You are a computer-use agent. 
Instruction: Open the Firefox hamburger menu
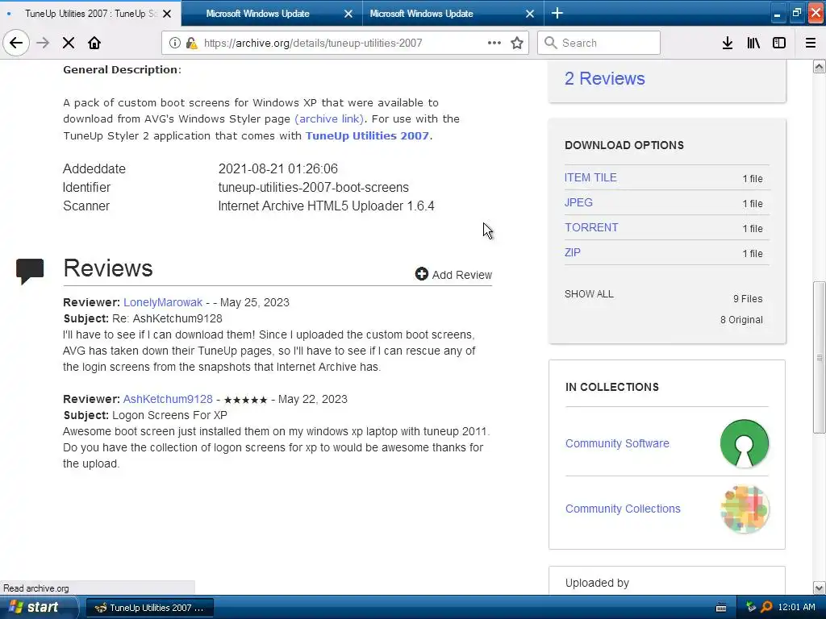tap(811, 43)
